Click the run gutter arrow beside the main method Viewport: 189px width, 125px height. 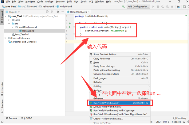(70, 27)
